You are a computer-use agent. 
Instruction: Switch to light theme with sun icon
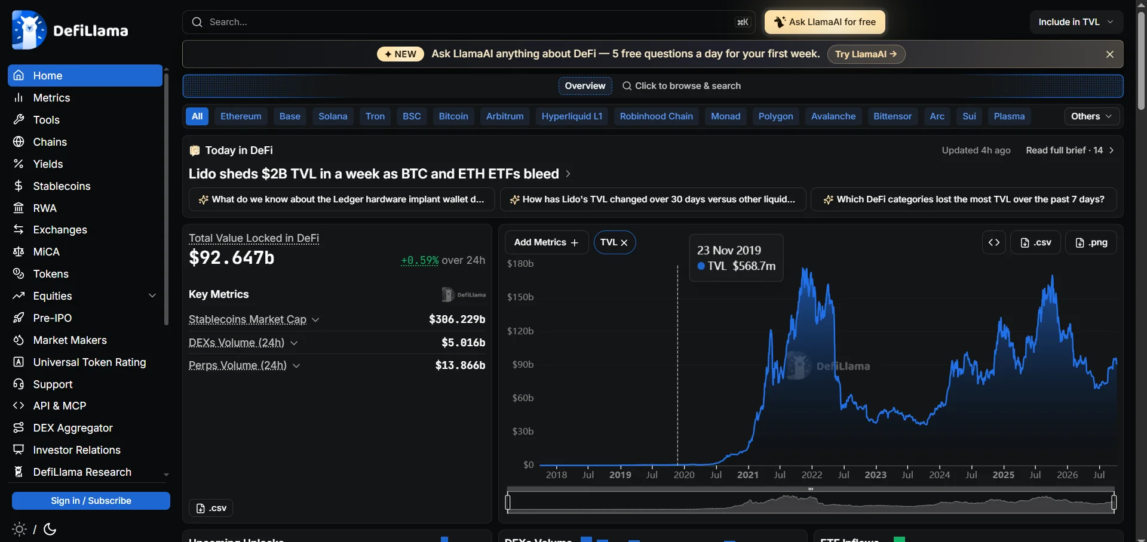point(19,529)
